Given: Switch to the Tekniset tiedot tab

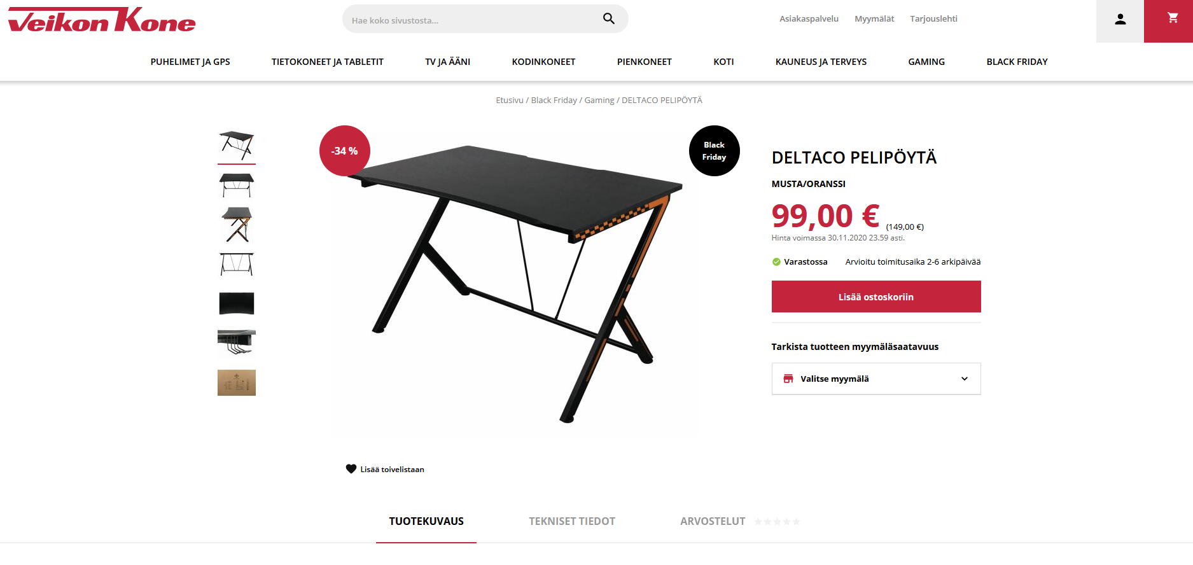Looking at the screenshot, I should coord(572,521).
